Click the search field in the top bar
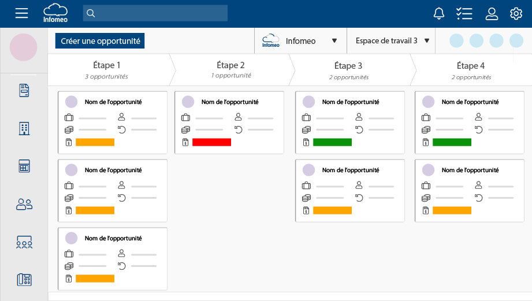Screen dimensions: 532x301 [x=155, y=13]
